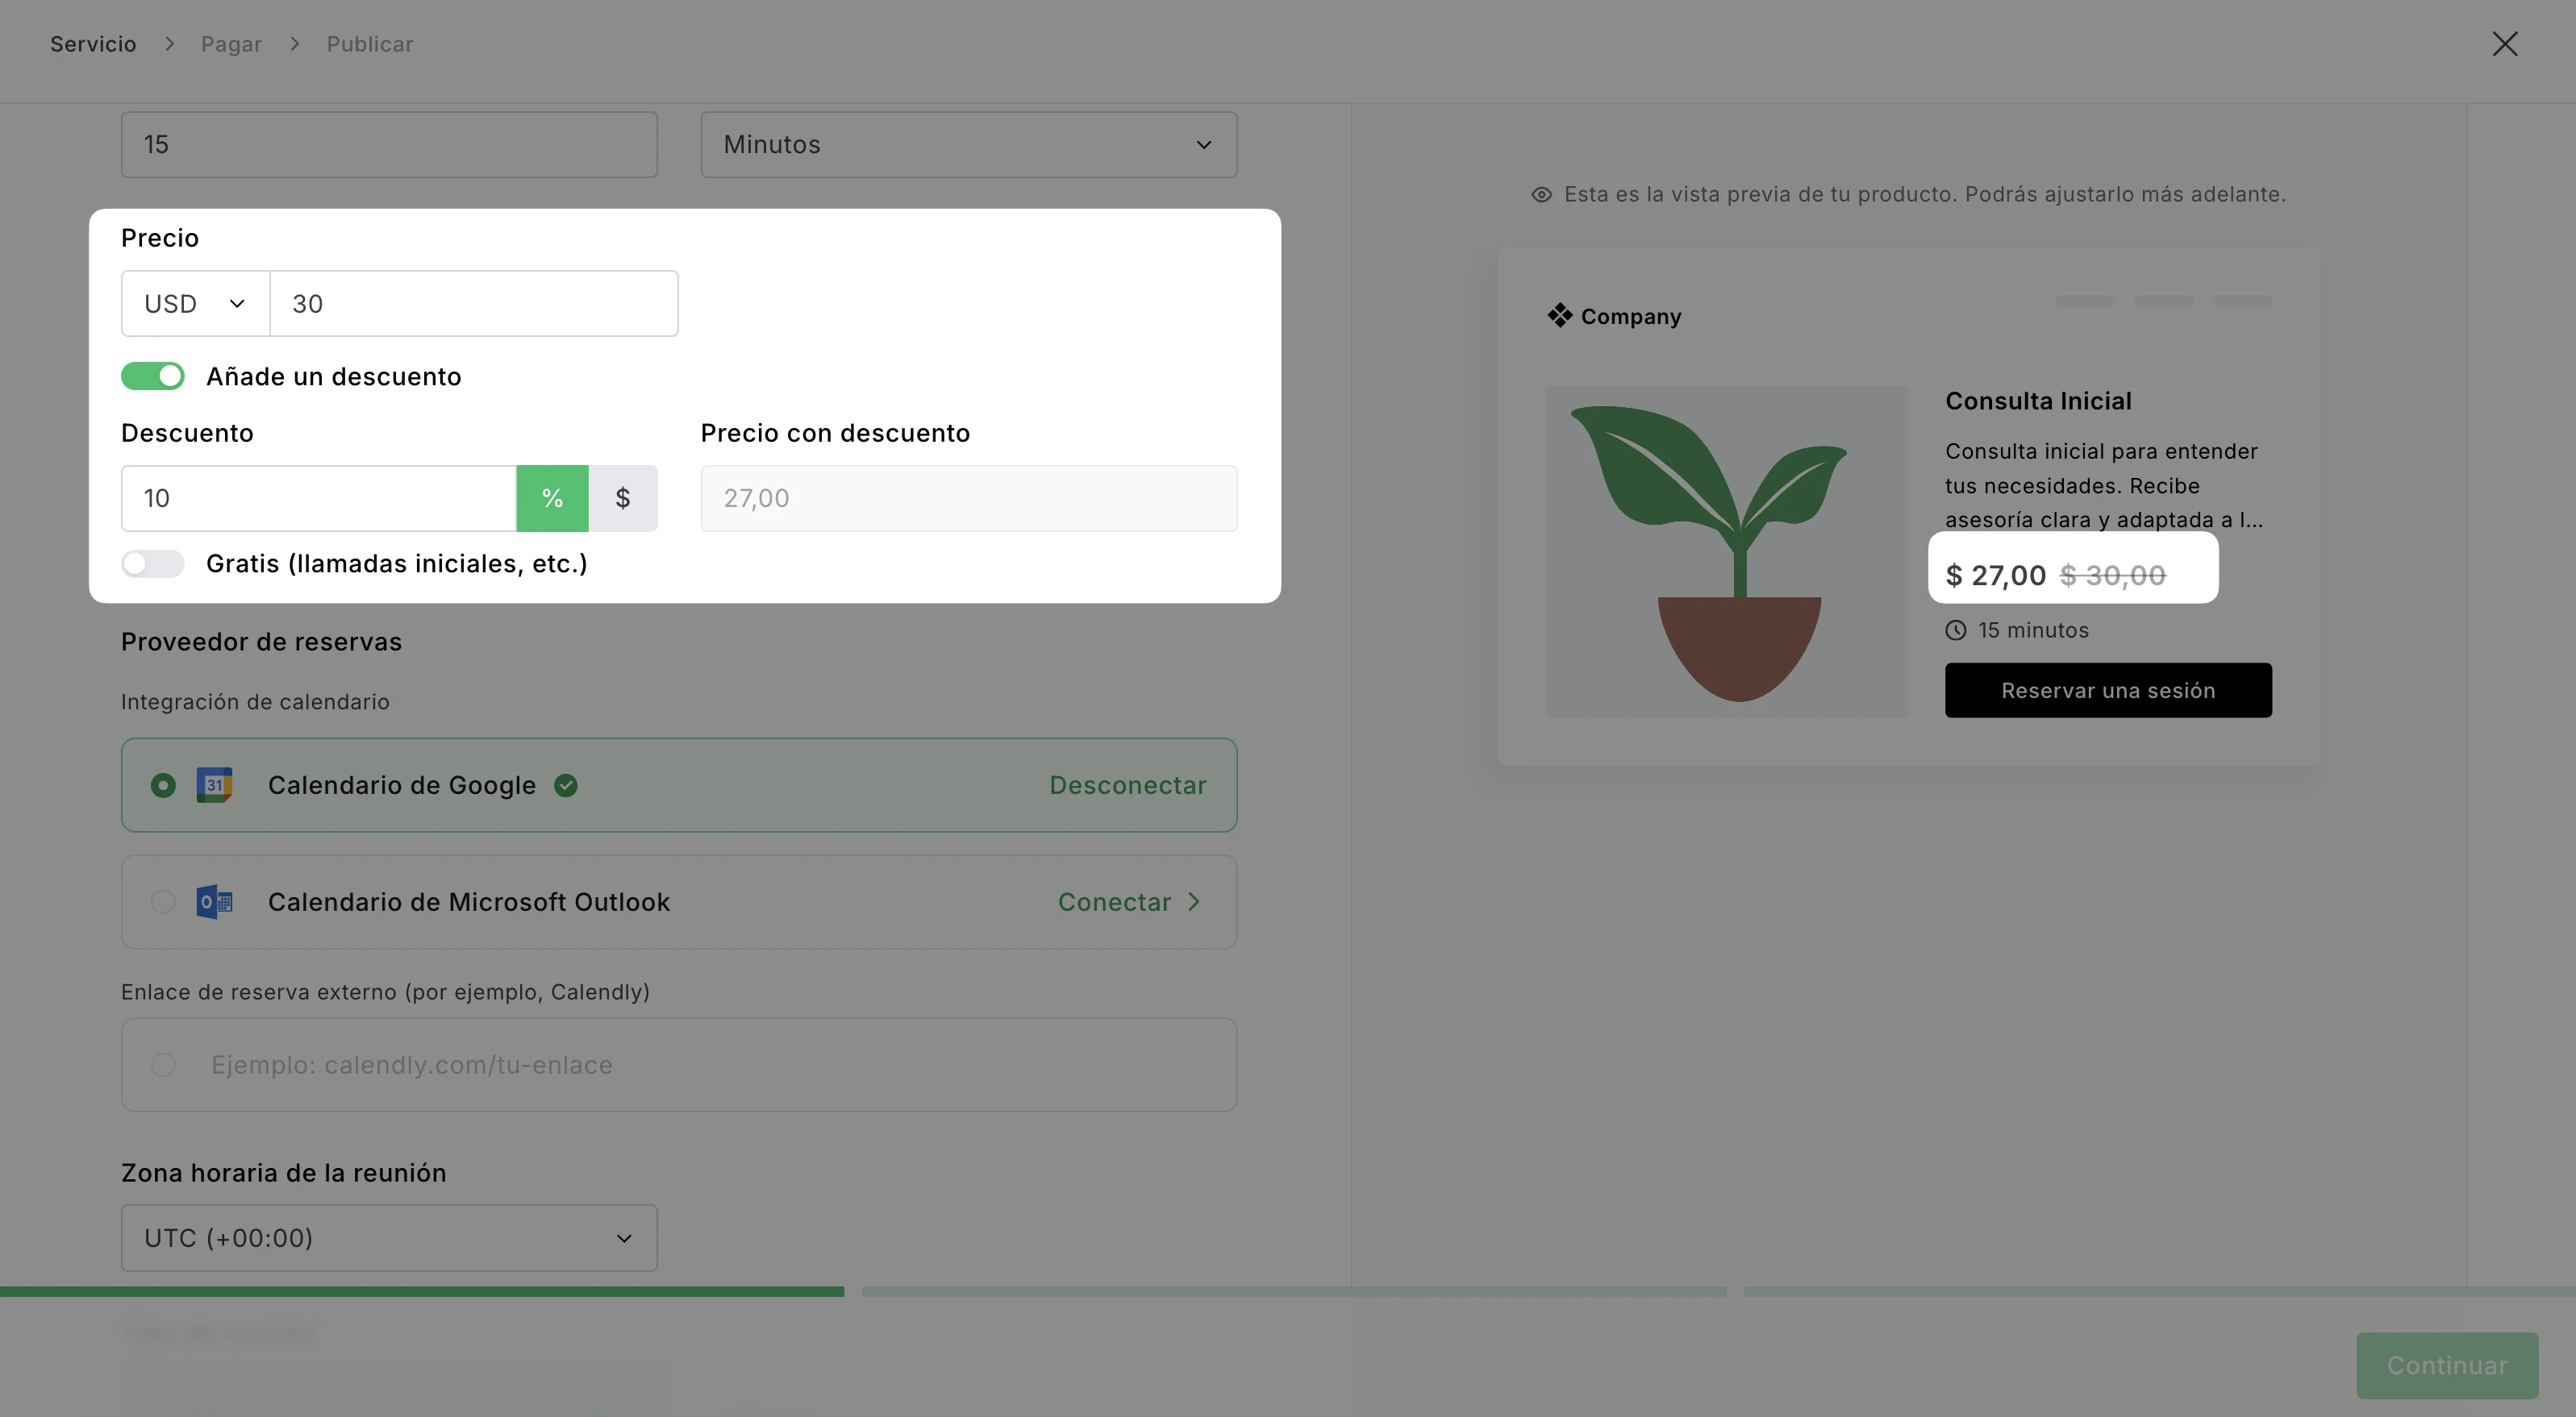
Task: Click the clock icon beside 15 minutos
Action: pyautogui.click(x=1956, y=630)
